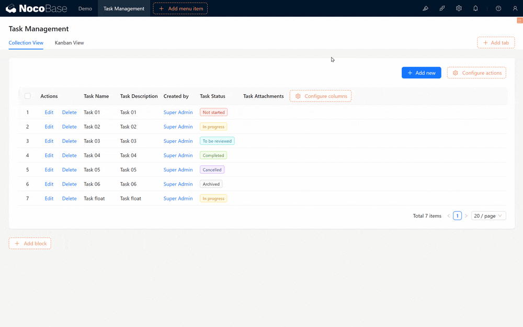Click the Task Description column header
Viewport: 523px width, 327px height.
(139, 96)
